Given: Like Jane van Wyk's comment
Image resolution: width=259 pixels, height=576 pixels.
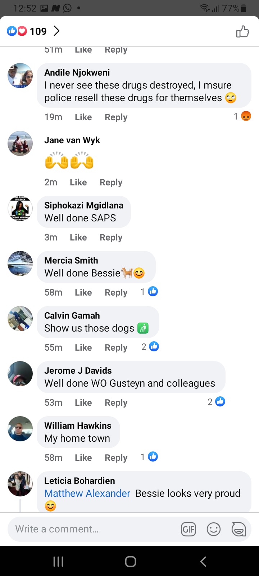Looking at the screenshot, I should 78,183.
